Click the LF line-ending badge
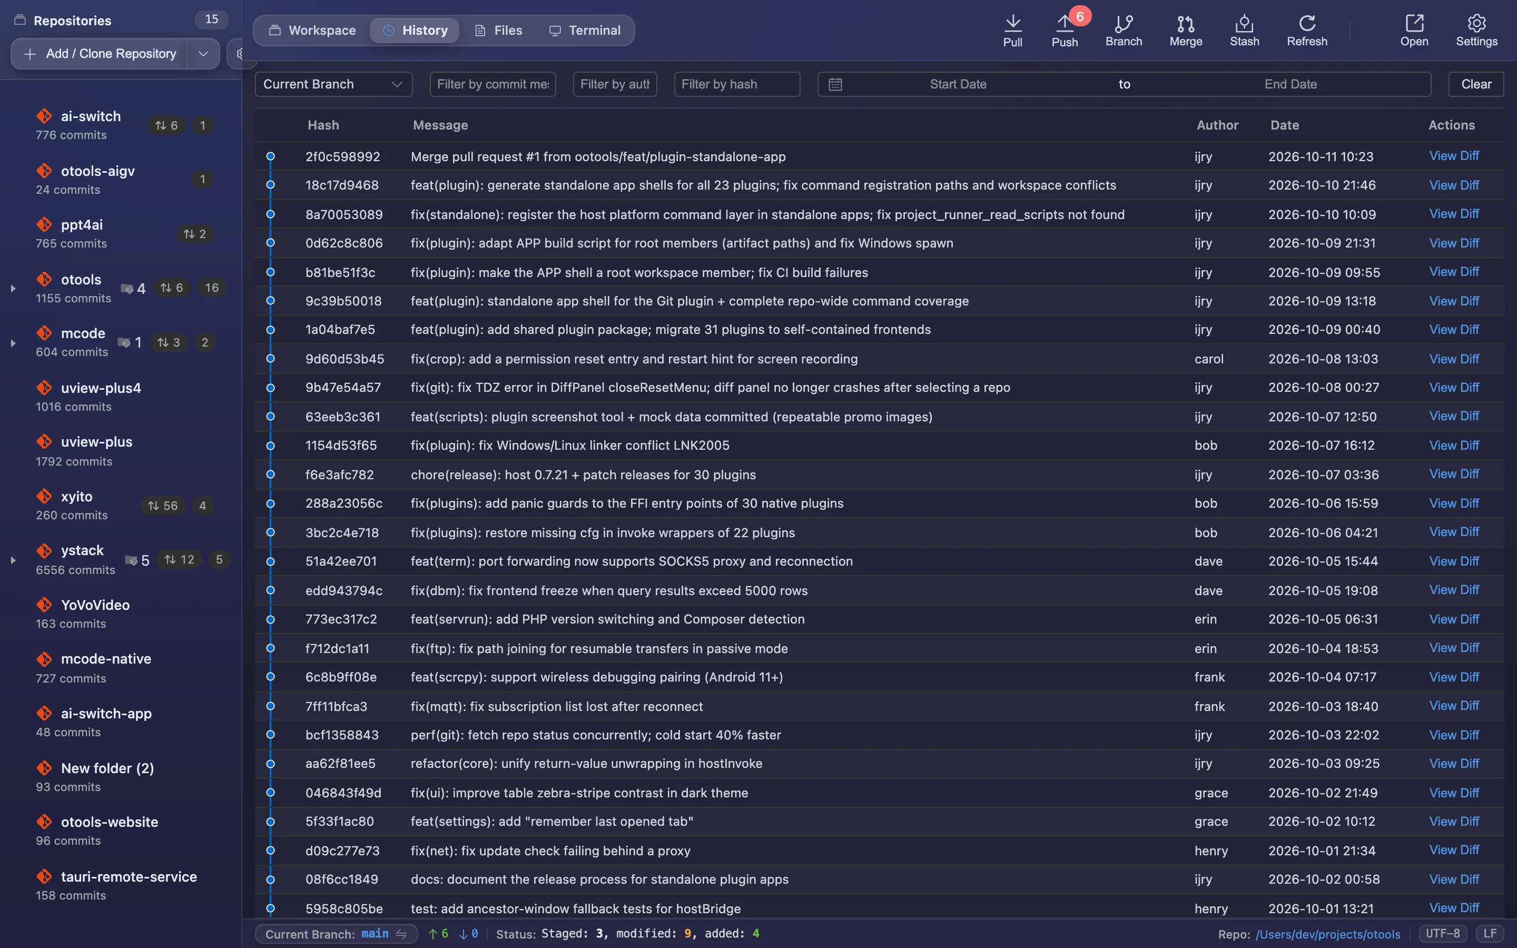The height and width of the screenshot is (948, 1517). point(1490,934)
